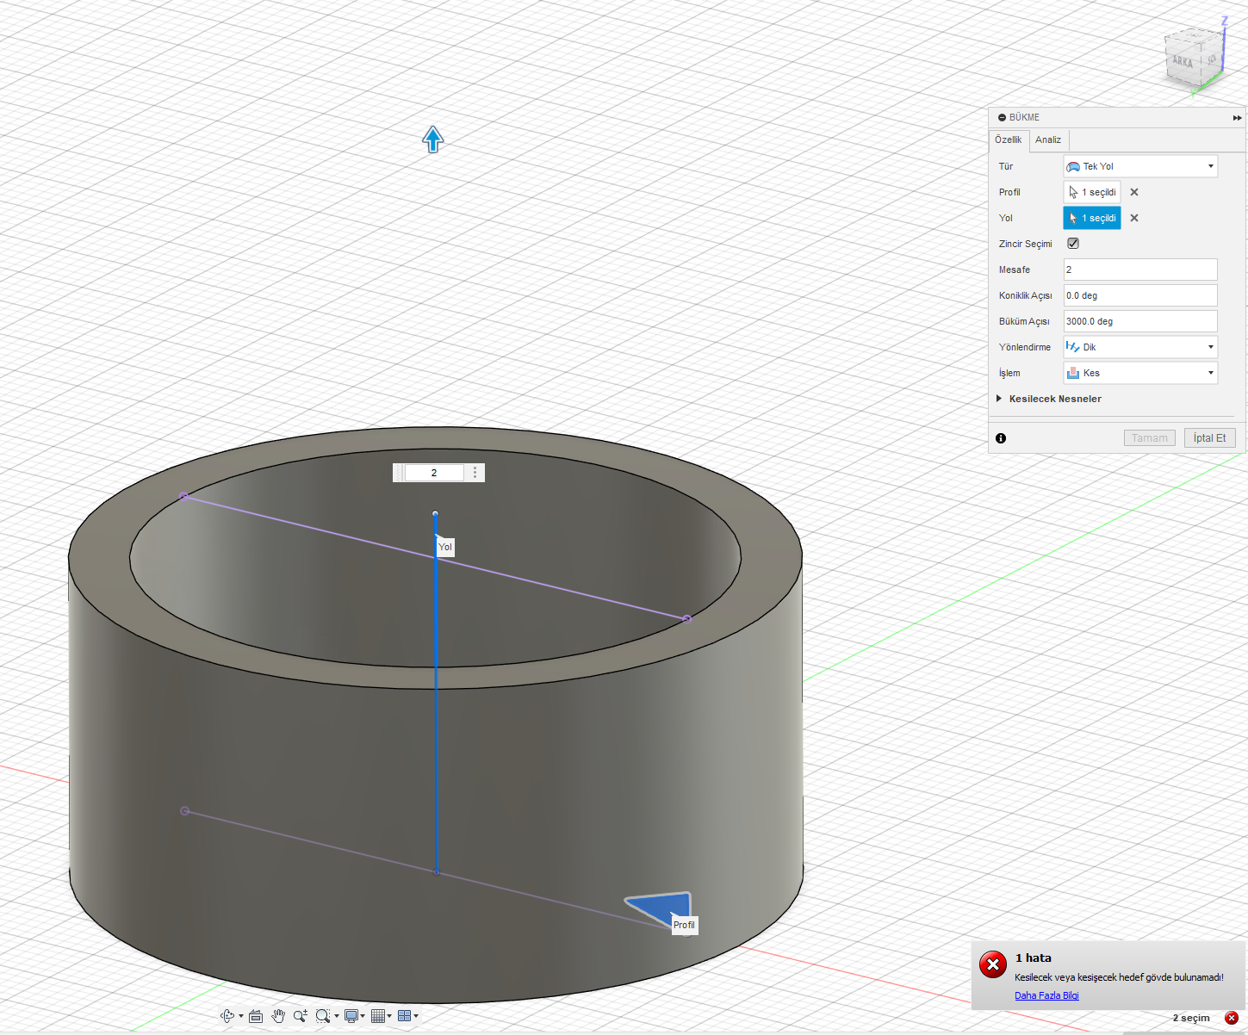This screenshot has height=1035, width=1248.
Task: Click the İptal Et button
Action: coord(1209,438)
